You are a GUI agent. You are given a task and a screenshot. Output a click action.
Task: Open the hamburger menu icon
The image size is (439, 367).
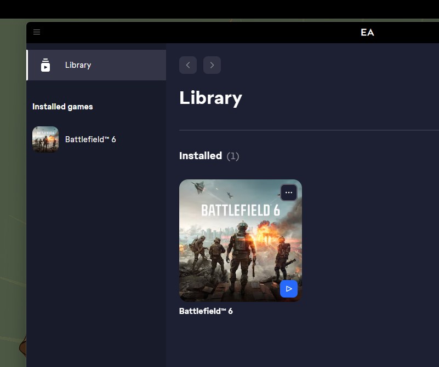(x=37, y=32)
